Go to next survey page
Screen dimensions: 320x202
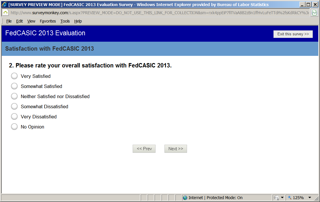pyautogui.click(x=176, y=149)
